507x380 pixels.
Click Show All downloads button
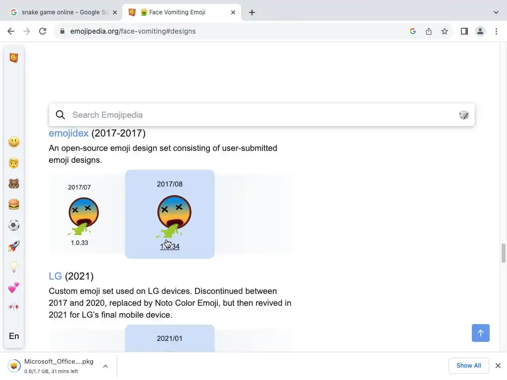468,366
